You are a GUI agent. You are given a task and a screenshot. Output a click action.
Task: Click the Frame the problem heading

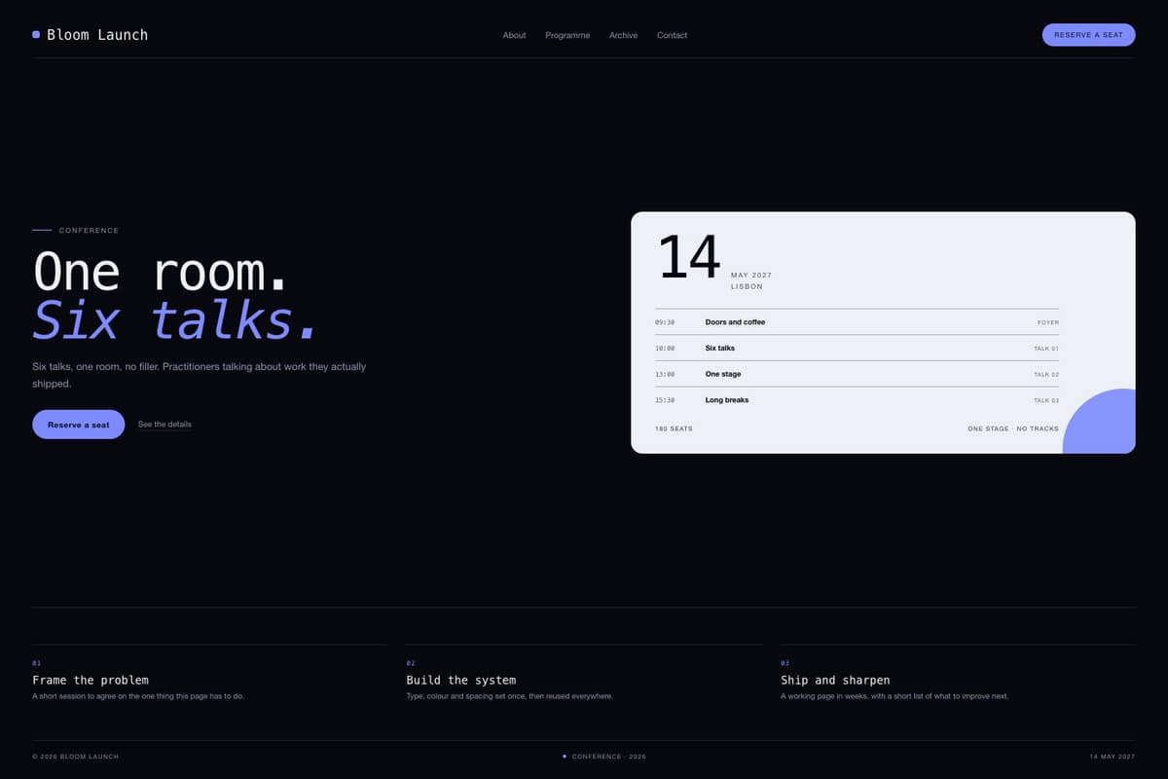(91, 680)
